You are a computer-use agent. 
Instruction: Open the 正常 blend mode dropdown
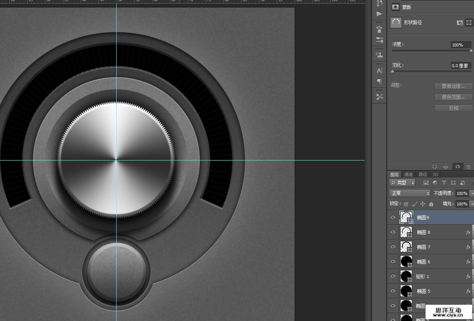tap(410, 193)
